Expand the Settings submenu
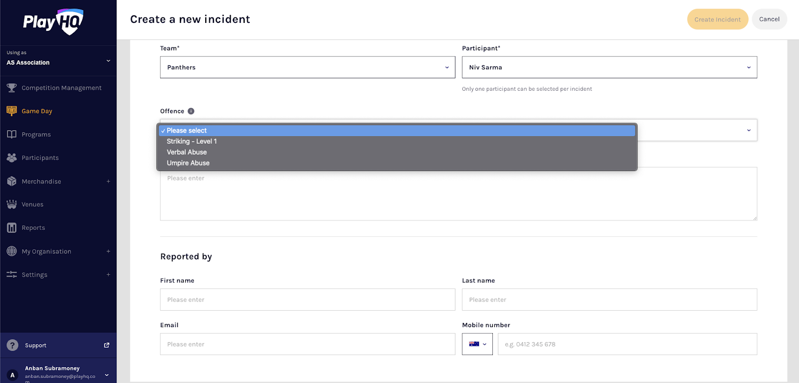799x383 pixels. click(108, 275)
